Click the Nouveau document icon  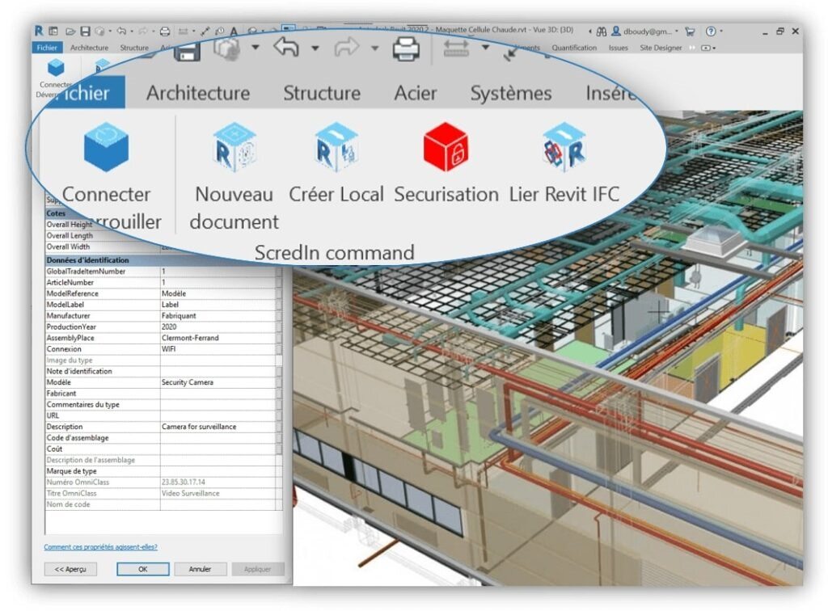click(x=234, y=147)
